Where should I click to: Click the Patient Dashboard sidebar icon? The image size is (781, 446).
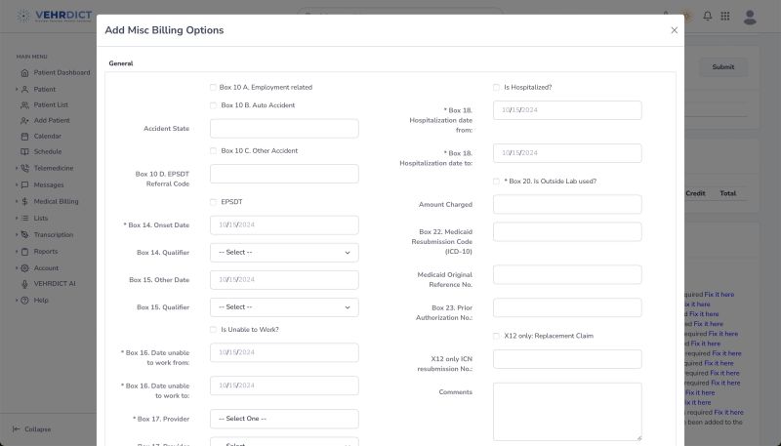[x=26, y=72]
